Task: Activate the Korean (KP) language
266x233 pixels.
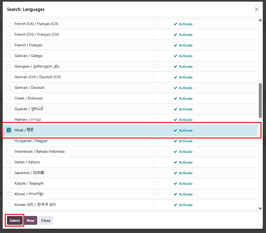Action: pos(185,205)
